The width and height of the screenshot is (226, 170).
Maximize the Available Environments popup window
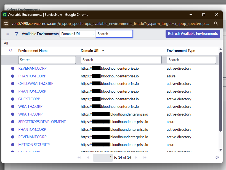click(x=204, y=15)
